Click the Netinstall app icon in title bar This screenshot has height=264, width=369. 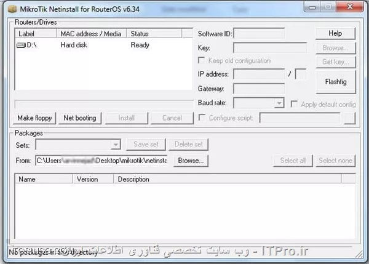click(12, 9)
